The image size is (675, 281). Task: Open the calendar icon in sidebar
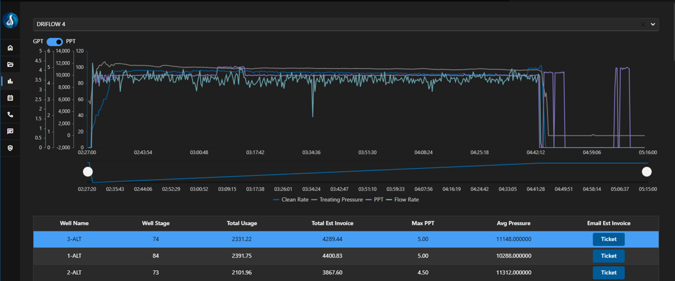(10, 98)
